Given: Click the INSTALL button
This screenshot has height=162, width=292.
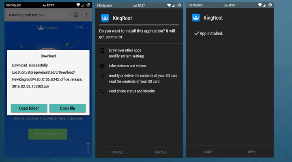Looking at the screenshot, I should [161, 152].
